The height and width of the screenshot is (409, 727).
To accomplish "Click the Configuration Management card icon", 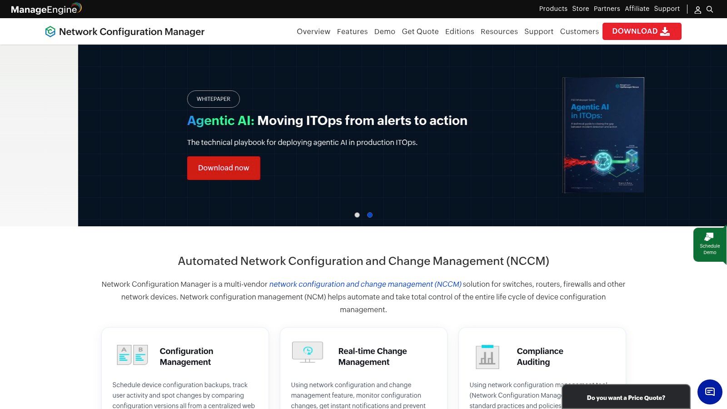I will [x=132, y=355].
